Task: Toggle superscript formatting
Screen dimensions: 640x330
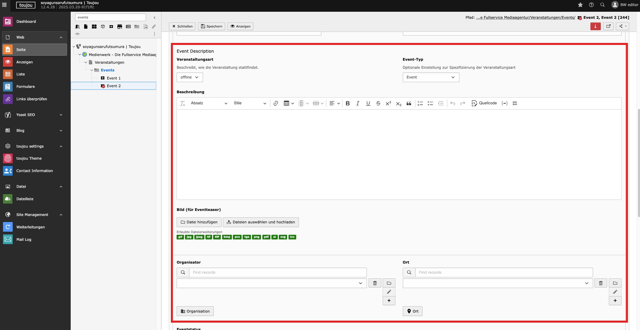Action: [x=388, y=103]
